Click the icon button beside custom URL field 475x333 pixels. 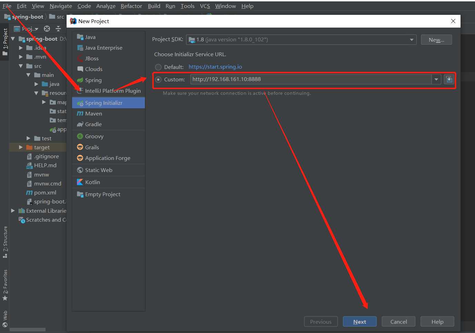coord(449,79)
